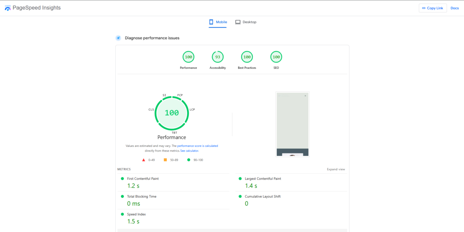This screenshot has height=232, width=464.
Task: Click the Performance score gauge at top
Action: (x=188, y=57)
